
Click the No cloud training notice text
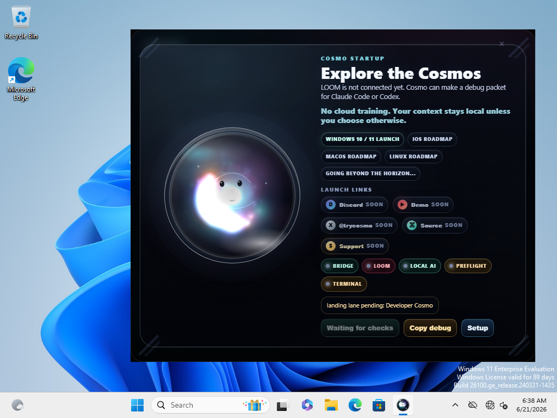[x=415, y=116]
